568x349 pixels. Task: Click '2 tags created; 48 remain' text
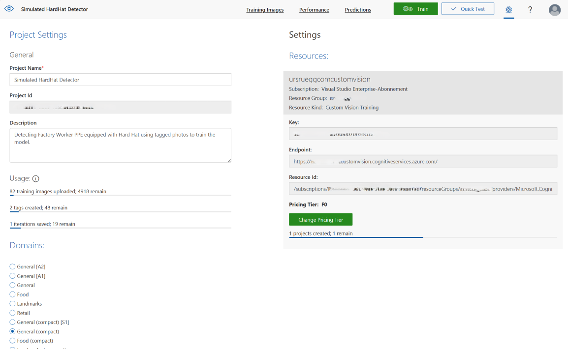(x=38, y=207)
